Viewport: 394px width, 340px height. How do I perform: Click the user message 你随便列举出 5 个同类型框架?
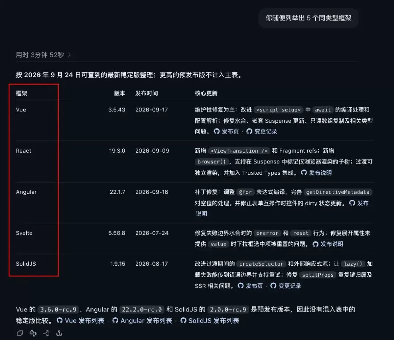pyautogui.click(x=308, y=18)
